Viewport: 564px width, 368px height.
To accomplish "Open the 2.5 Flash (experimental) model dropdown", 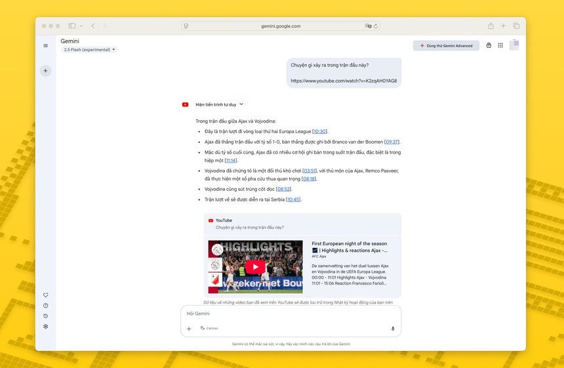I will [89, 50].
